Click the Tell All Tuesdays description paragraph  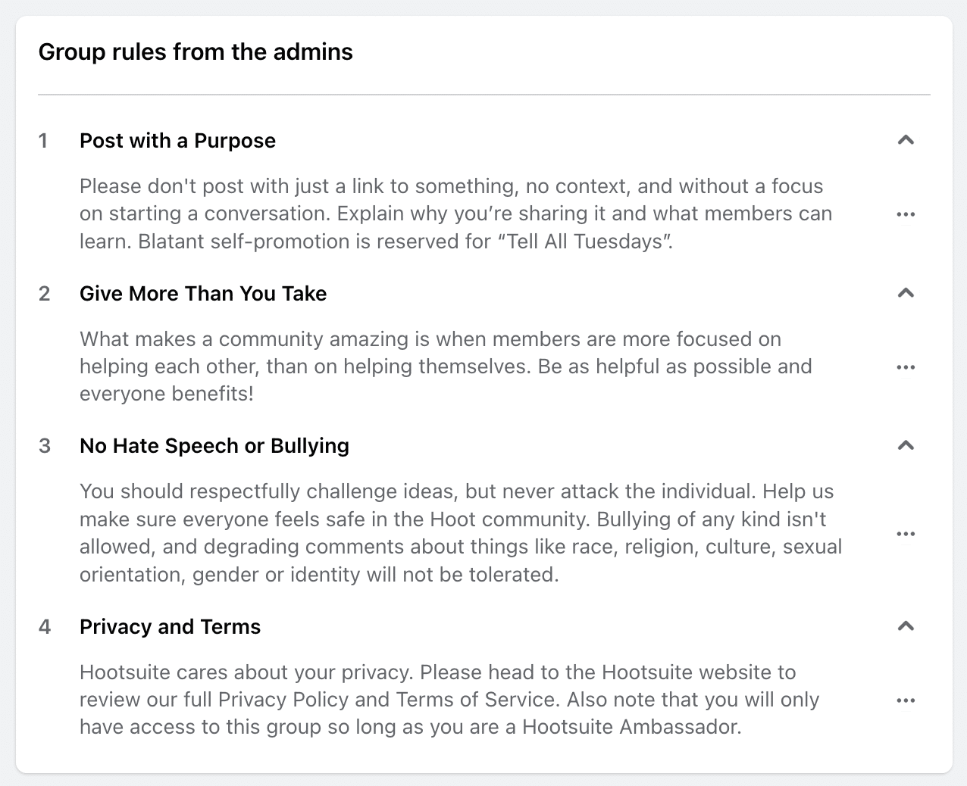456,214
